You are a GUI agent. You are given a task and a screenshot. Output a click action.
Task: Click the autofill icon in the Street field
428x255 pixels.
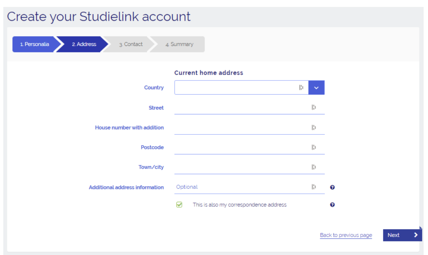click(x=314, y=107)
